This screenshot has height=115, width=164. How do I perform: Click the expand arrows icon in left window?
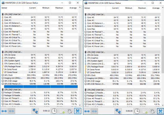pos(4,111)
